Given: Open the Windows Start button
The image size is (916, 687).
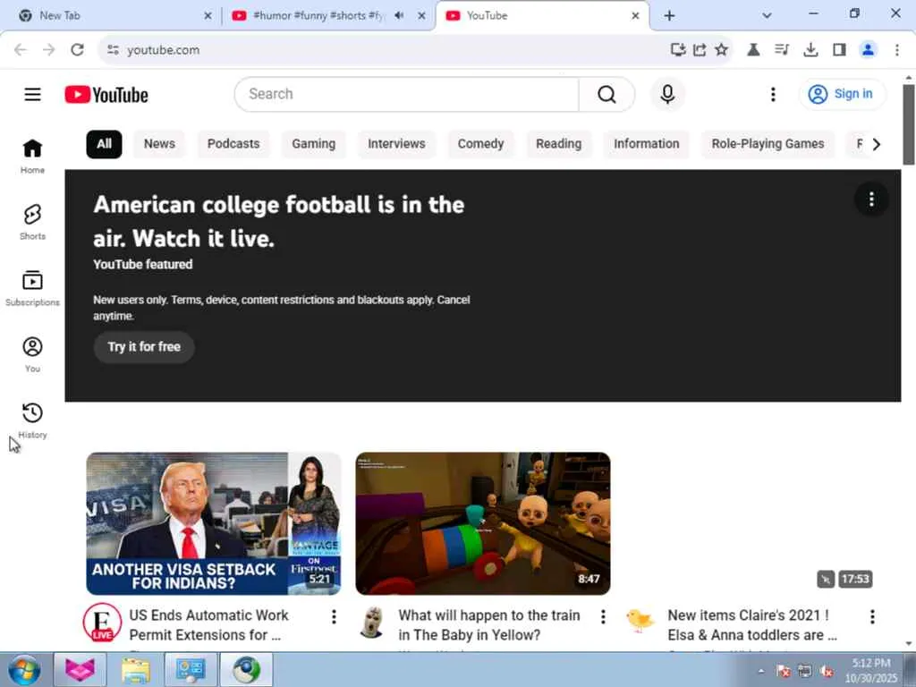Looking at the screenshot, I should pyautogui.click(x=24, y=671).
